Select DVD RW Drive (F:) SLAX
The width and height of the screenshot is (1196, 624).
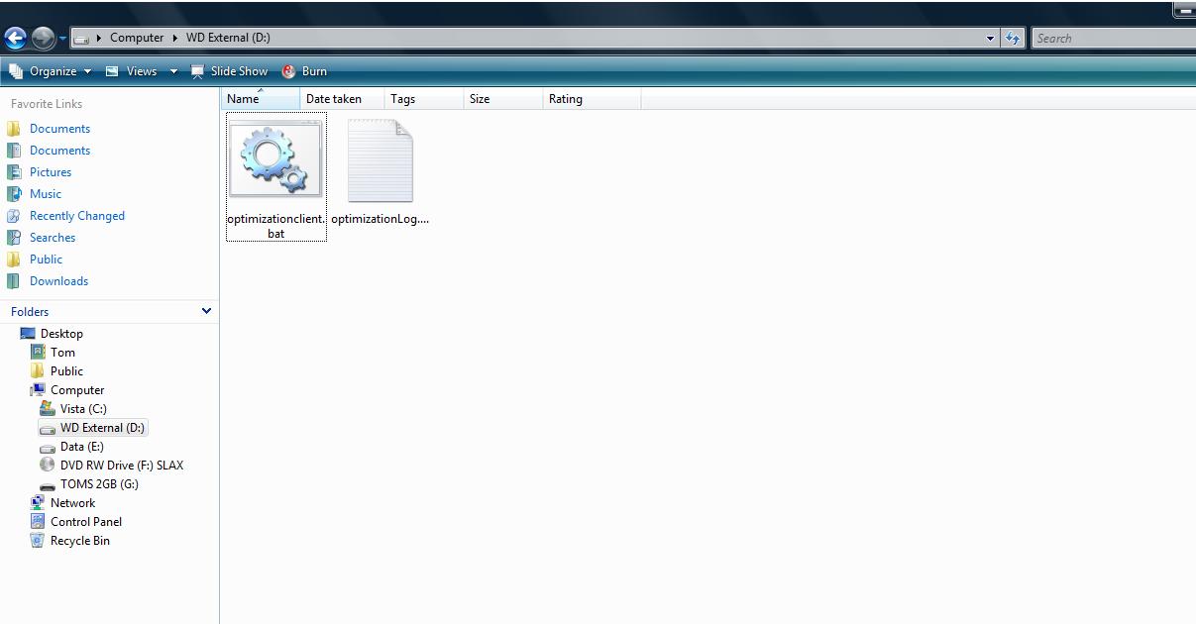coord(122,466)
